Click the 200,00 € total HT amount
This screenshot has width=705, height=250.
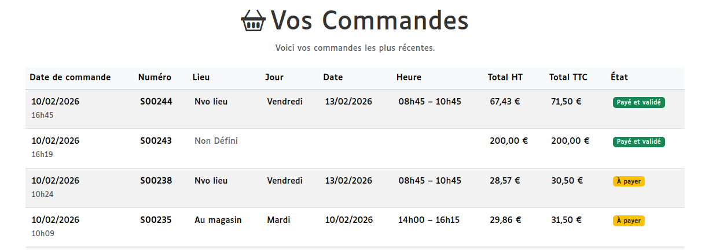(x=508, y=141)
